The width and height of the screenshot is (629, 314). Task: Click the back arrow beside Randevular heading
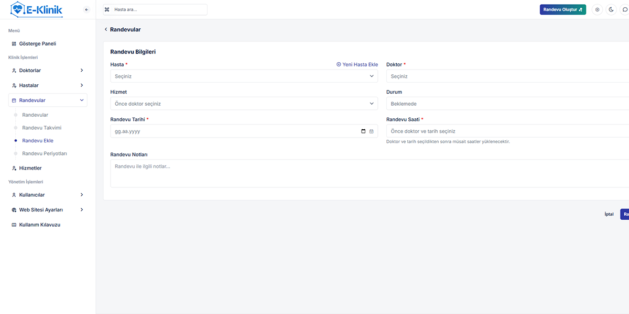tap(106, 30)
